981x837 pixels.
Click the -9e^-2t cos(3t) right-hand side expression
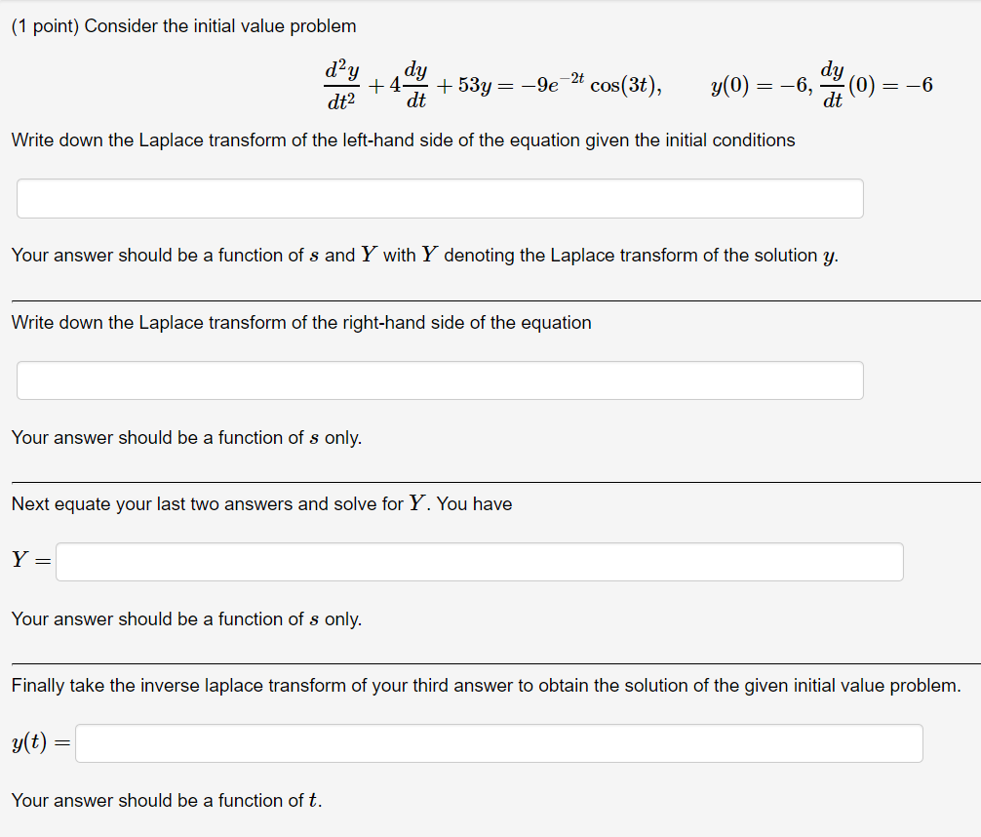point(585,83)
